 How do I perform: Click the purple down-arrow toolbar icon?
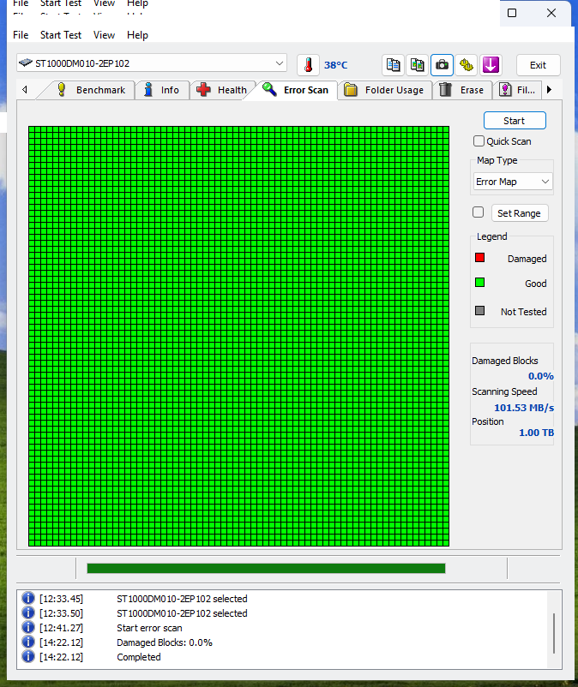point(491,65)
